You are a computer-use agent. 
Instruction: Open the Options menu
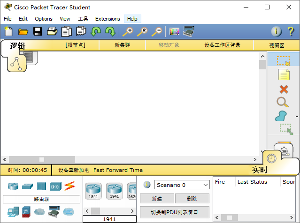point(44,19)
